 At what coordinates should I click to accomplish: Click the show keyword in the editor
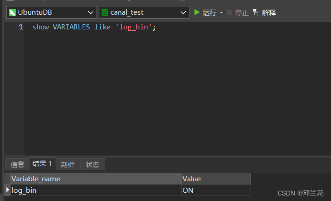point(40,27)
